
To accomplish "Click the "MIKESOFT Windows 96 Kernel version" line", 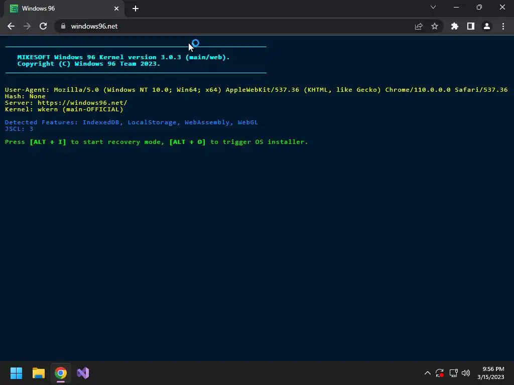I will tap(123, 57).
